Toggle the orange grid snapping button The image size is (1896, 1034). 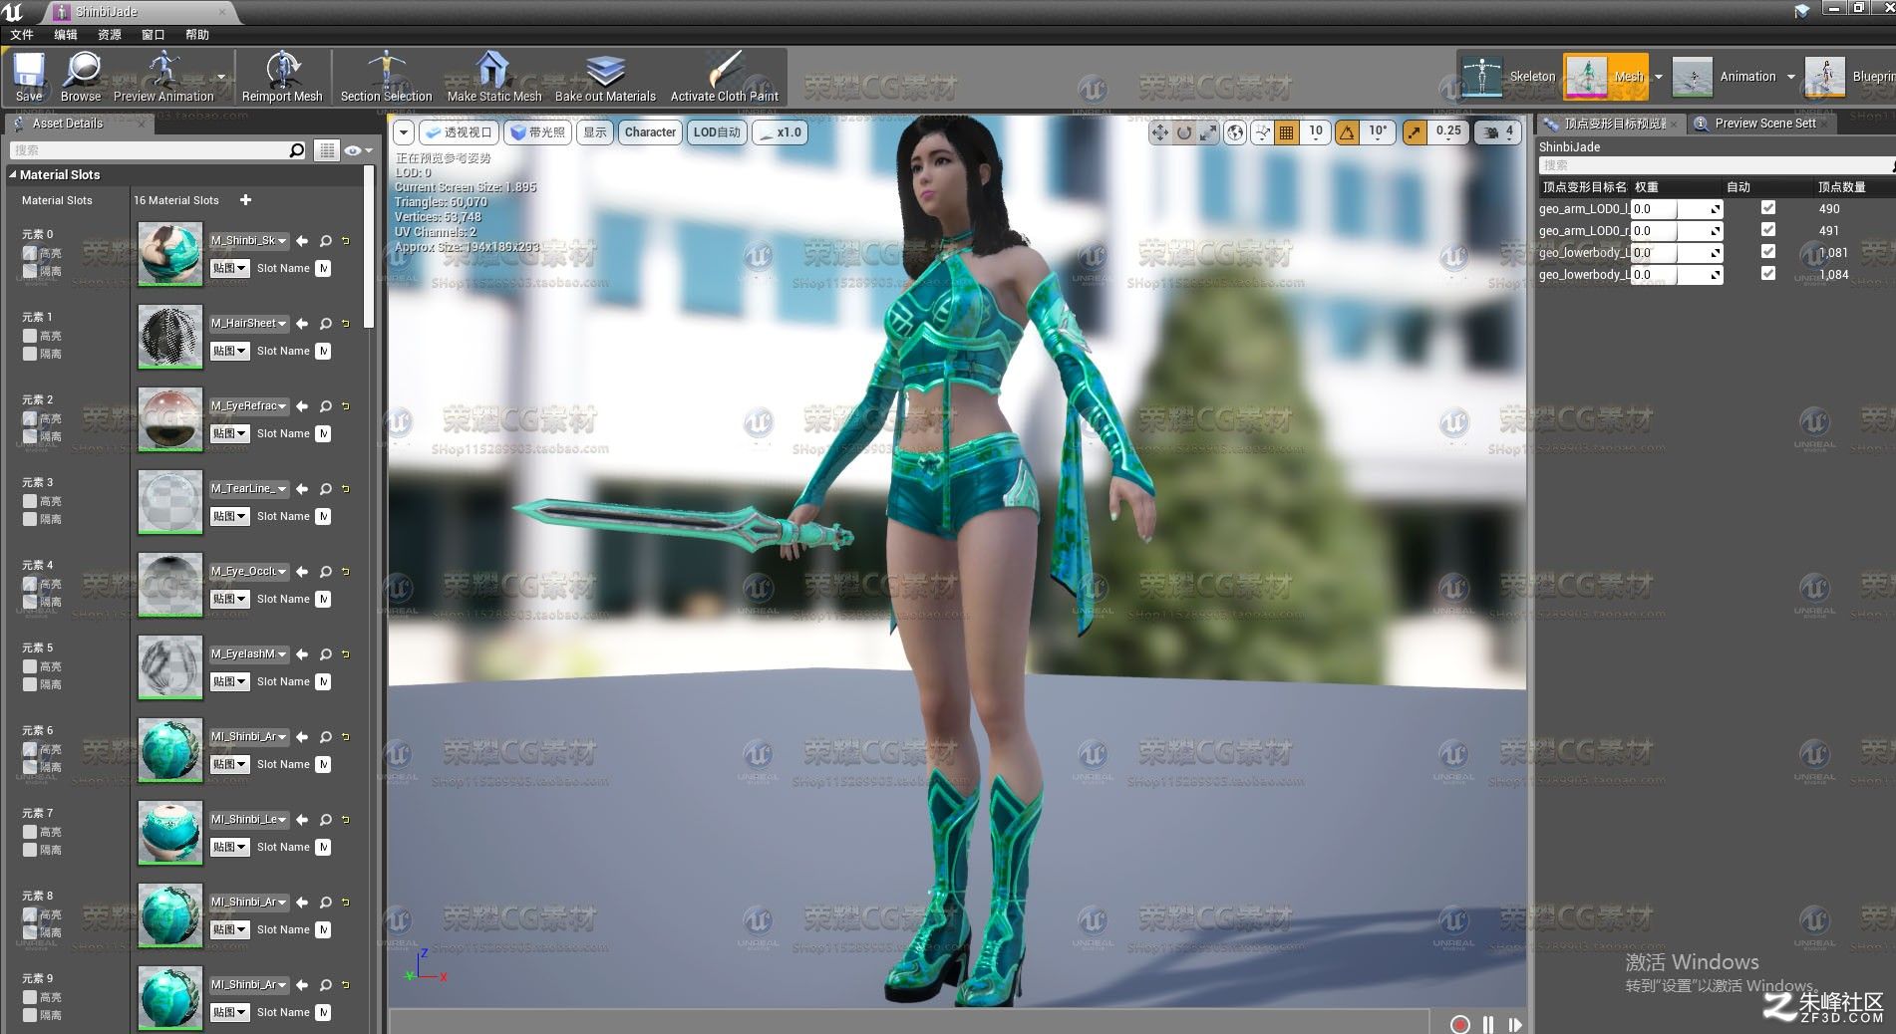coord(1287,131)
